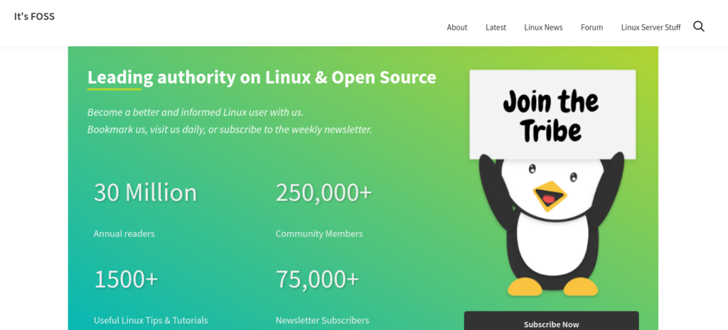Screen dimensions: 728x330
Task: Click the '1500+' statistic
Action: [126, 279]
